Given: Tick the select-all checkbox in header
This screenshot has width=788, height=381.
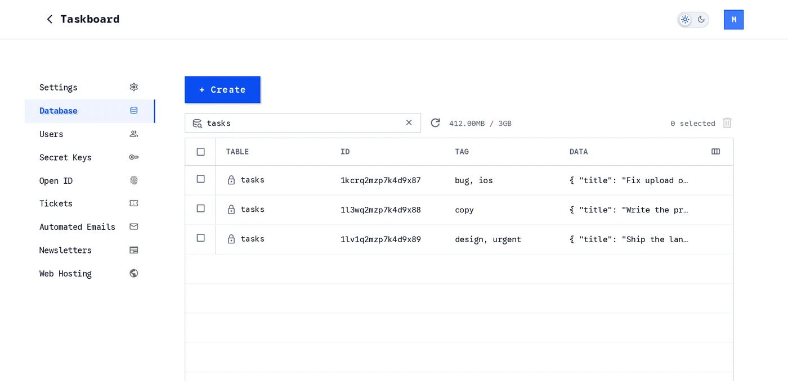Looking at the screenshot, I should [x=200, y=152].
